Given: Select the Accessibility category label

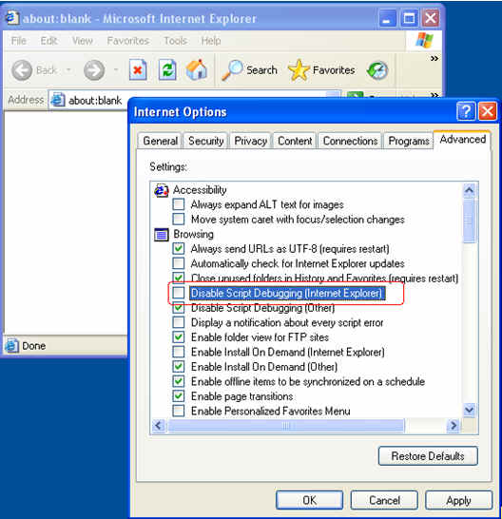Looking at the screenshot, I should [200, 190].
